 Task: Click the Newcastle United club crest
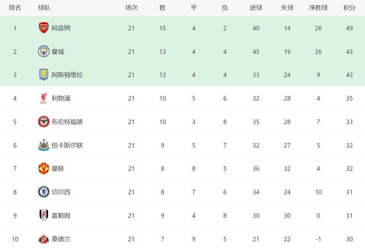(x=44, y=146)
